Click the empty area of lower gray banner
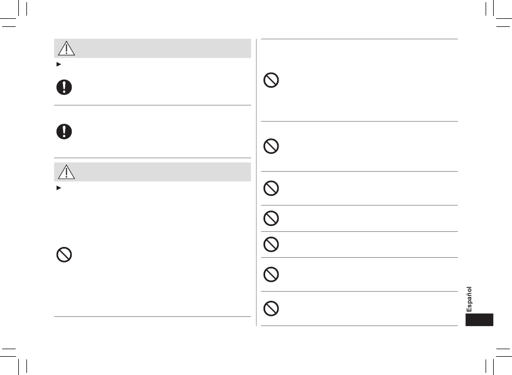The width and height of the screenshot is (512, 375). point(163,172)
